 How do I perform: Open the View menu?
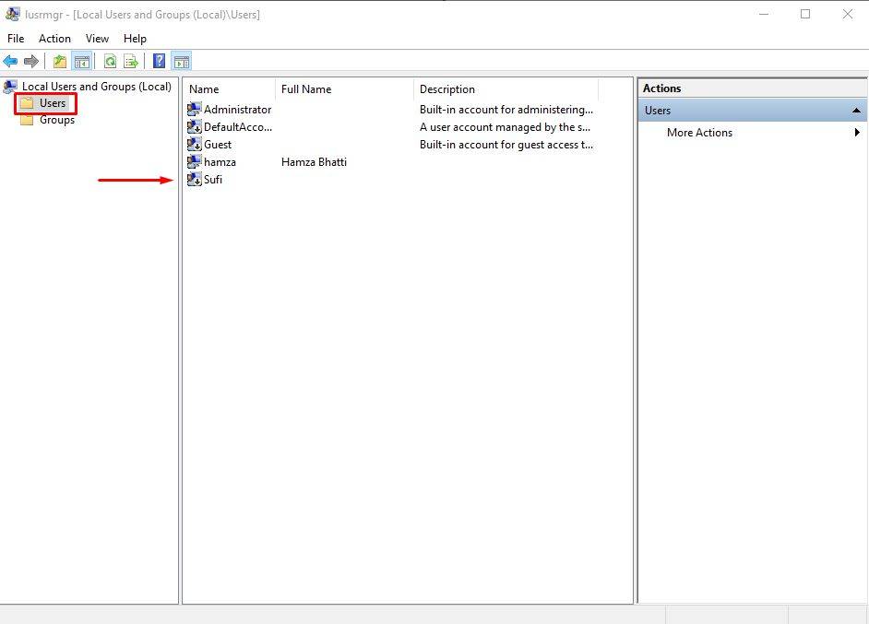(97, 38)
